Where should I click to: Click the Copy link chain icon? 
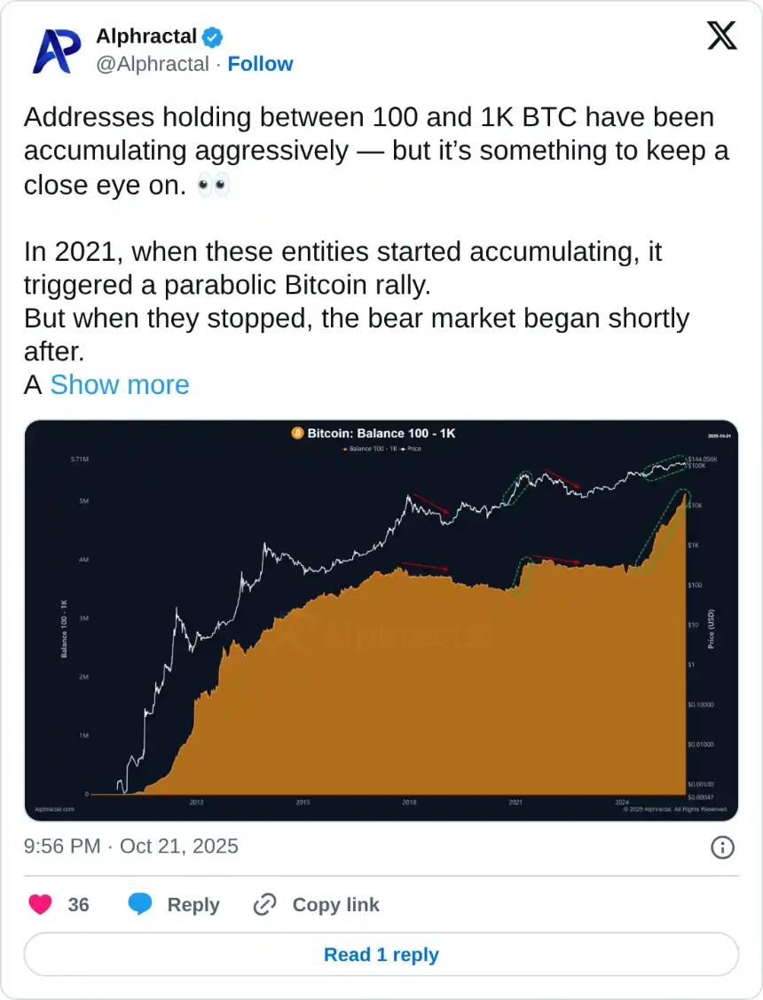(265, 904)
